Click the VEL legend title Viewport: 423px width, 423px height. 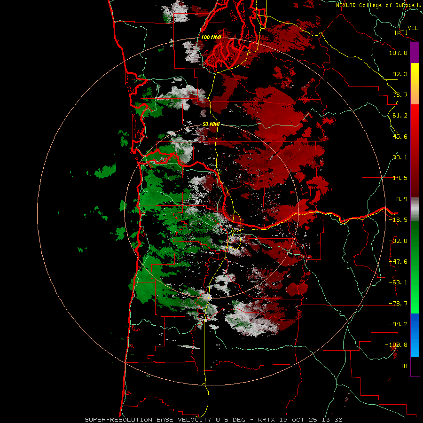pyautogui.click(x=413, y=28)
